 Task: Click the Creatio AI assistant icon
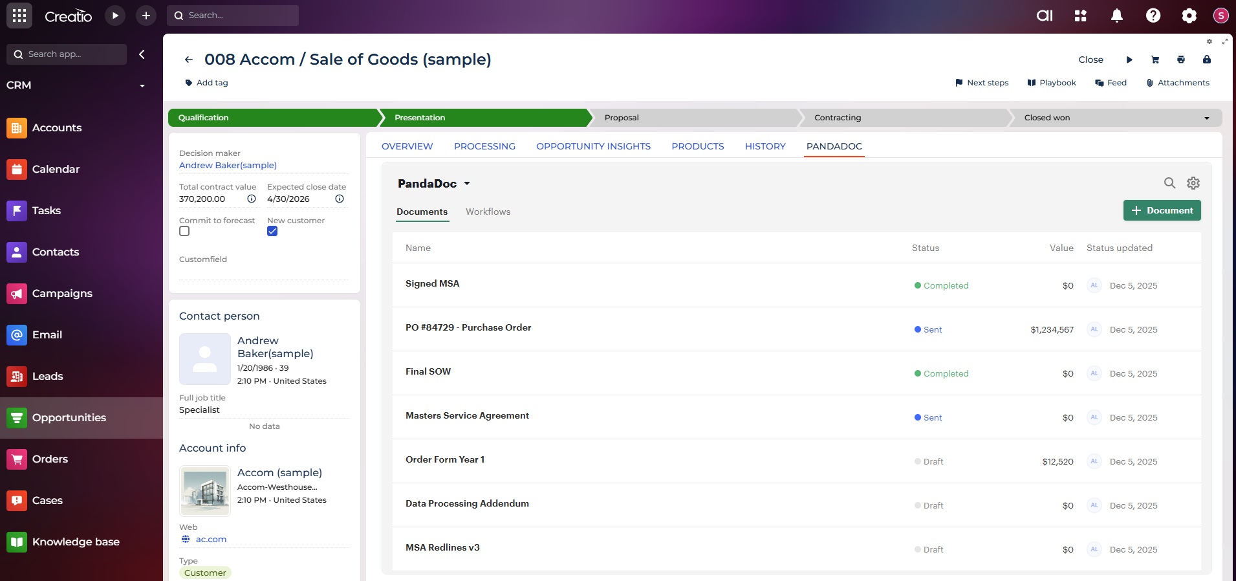pyautogui.click(x=1045, y=16)
